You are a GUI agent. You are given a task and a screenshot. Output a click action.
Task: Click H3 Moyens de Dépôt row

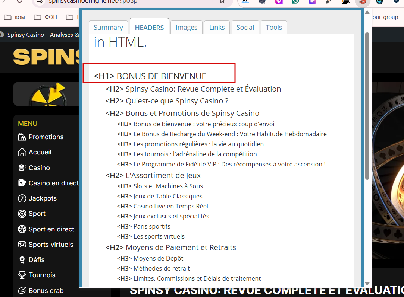pos(150,258)
